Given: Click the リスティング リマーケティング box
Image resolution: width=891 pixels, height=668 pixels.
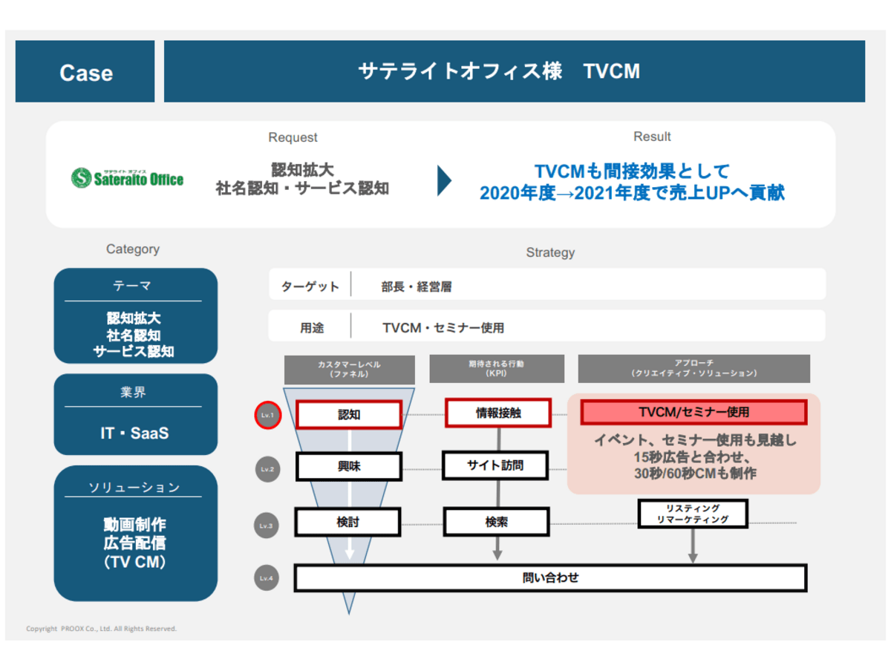Looking at the screenshot, I should (692, 514).
